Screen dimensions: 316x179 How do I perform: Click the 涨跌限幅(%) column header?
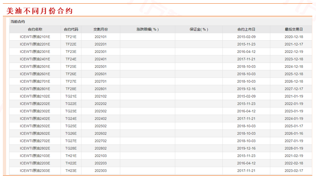pyautogui.click(x=148, y=29)
